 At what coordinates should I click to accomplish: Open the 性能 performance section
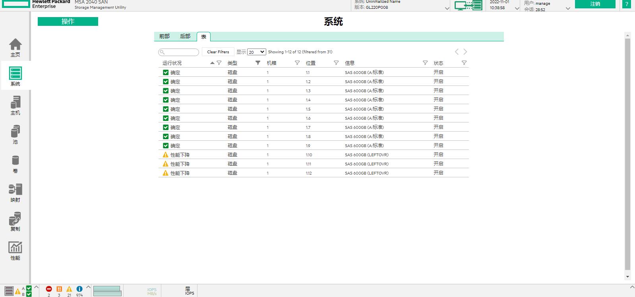(x=15, y=251)
